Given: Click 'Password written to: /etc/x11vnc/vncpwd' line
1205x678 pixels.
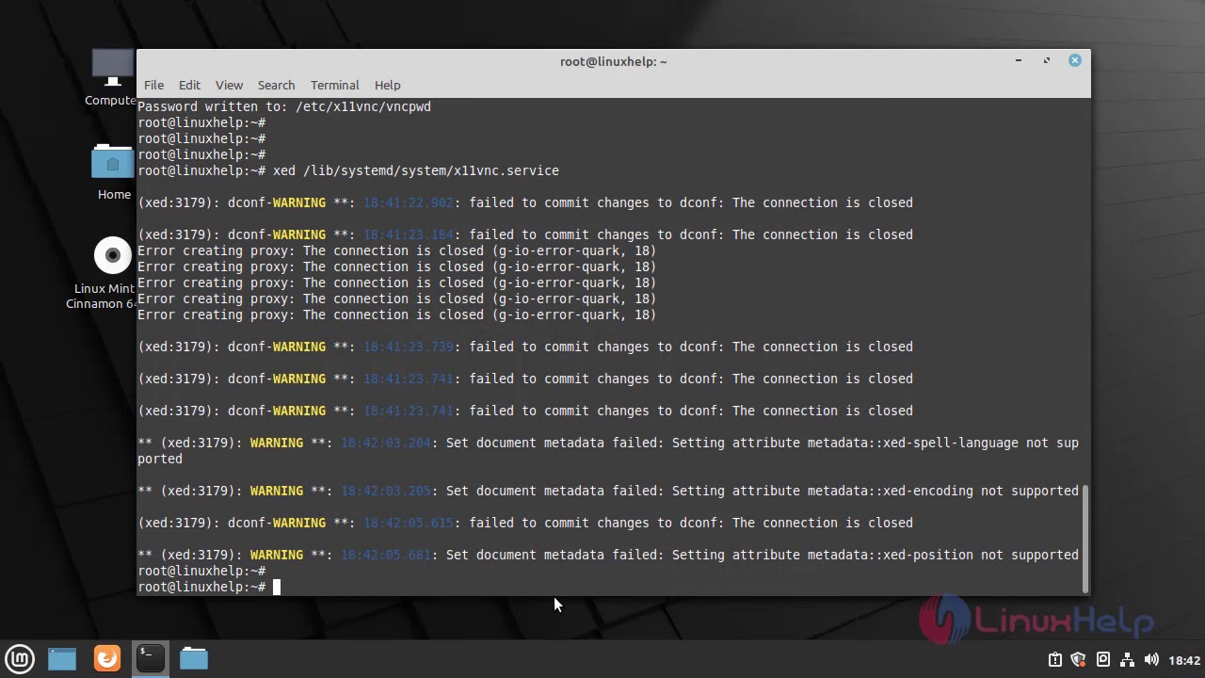Looking at the screenshot, I should click(284, 106).
